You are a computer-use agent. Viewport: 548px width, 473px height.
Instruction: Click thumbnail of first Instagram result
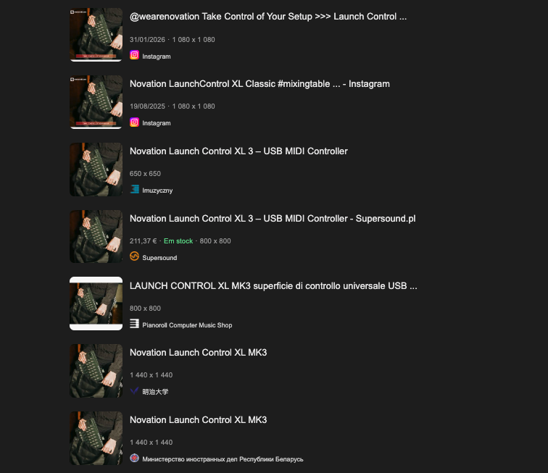(x=96, y=35)
